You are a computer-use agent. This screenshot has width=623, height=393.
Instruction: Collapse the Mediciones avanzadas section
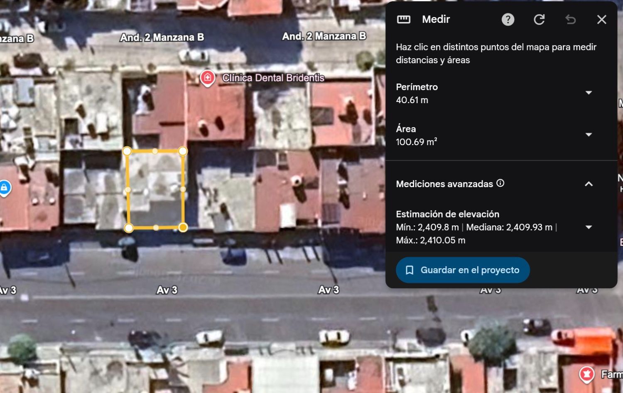(x=589, y=184)
